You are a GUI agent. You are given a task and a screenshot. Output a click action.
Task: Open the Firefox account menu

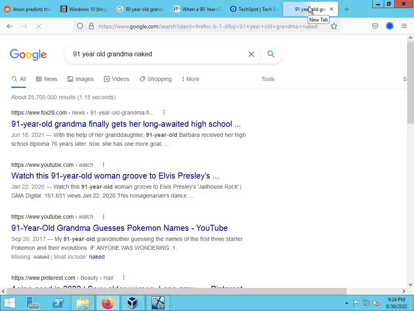coord(390,26)
